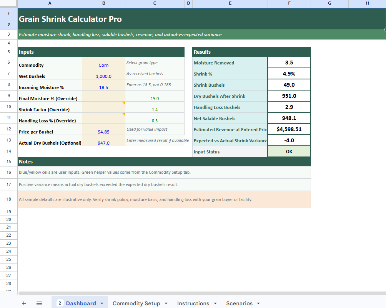Open the Scenarios sheet tab

coord(239,303)
